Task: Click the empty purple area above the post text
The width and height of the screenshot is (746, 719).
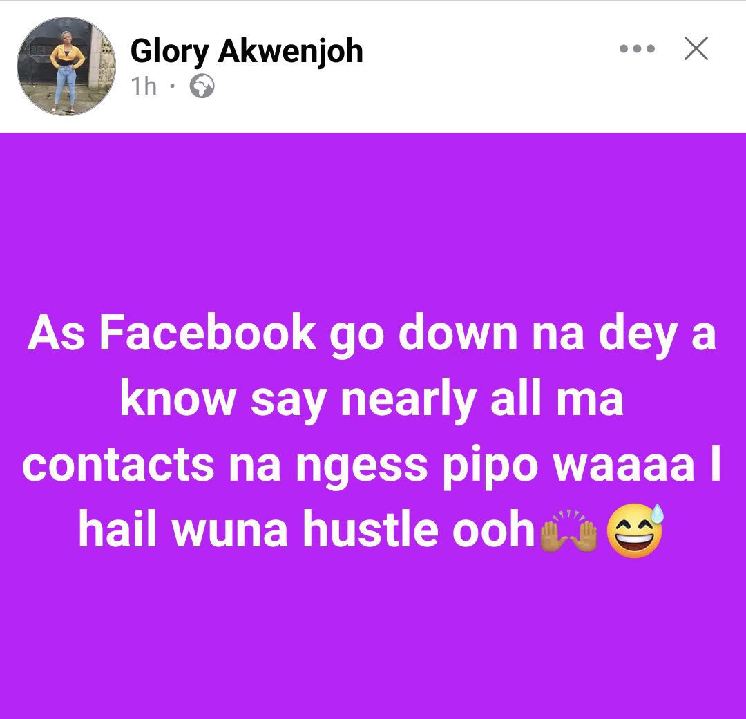Action: (373, 219)
